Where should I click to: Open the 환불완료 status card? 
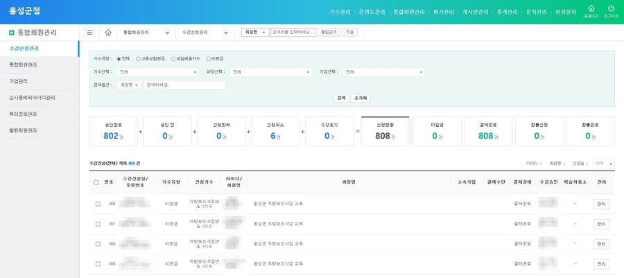591,131
